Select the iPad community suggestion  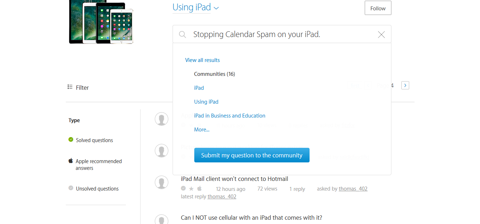(199, 88)
